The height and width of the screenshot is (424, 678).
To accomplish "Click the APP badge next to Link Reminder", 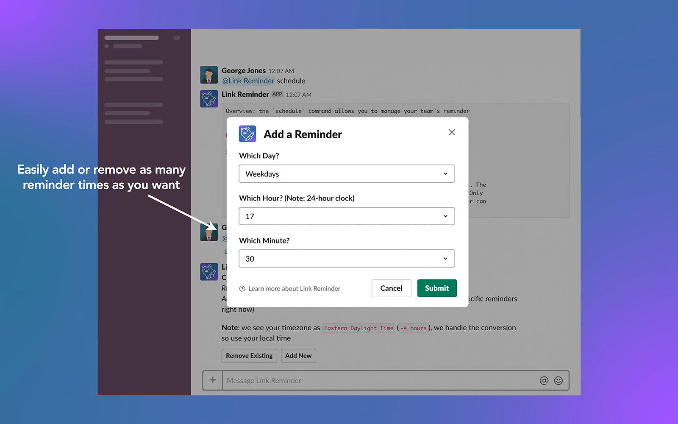I will (277, 94).
